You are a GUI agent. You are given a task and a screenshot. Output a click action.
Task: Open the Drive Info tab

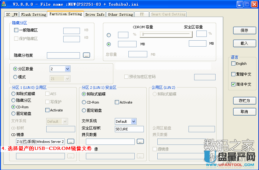click(x=95, y=14)
